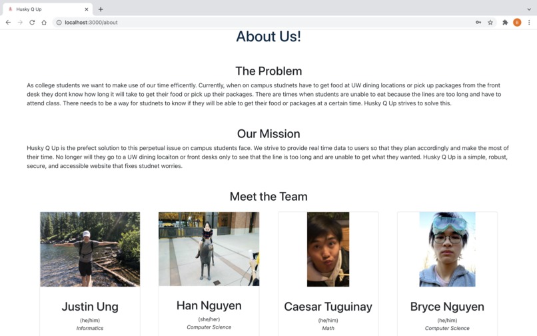This screenshot has height=336, width=537.
Task: Bookmark this page with the star icon
Action: click(x=490, y=22)
